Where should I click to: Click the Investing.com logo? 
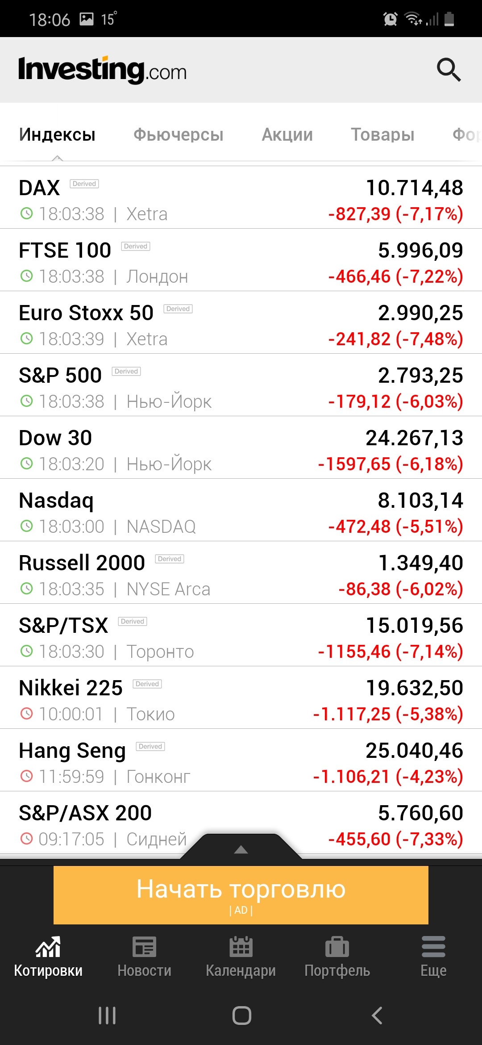103,70
